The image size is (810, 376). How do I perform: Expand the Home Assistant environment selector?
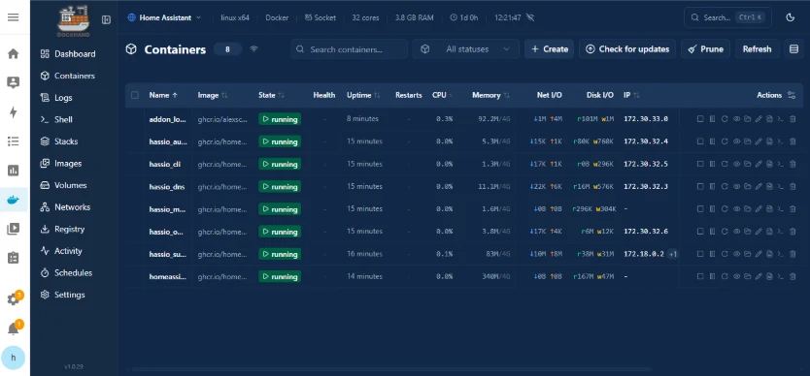164,17
